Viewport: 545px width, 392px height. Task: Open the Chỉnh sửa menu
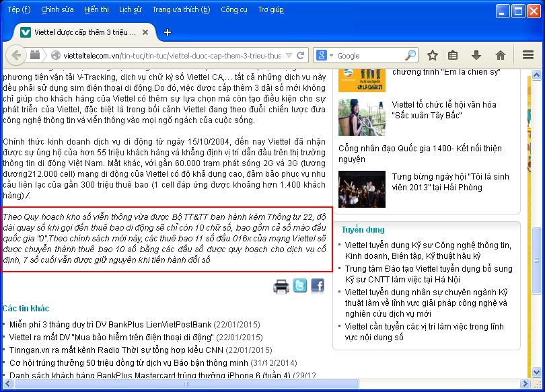coord(57,9)
